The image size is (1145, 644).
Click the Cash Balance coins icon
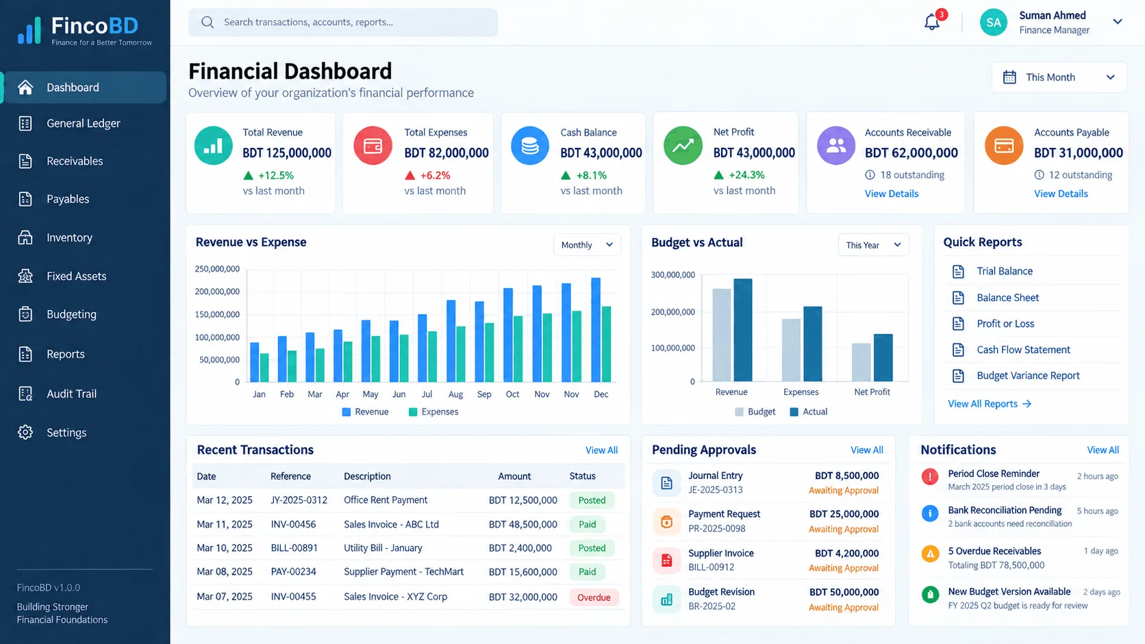point(530,146)
